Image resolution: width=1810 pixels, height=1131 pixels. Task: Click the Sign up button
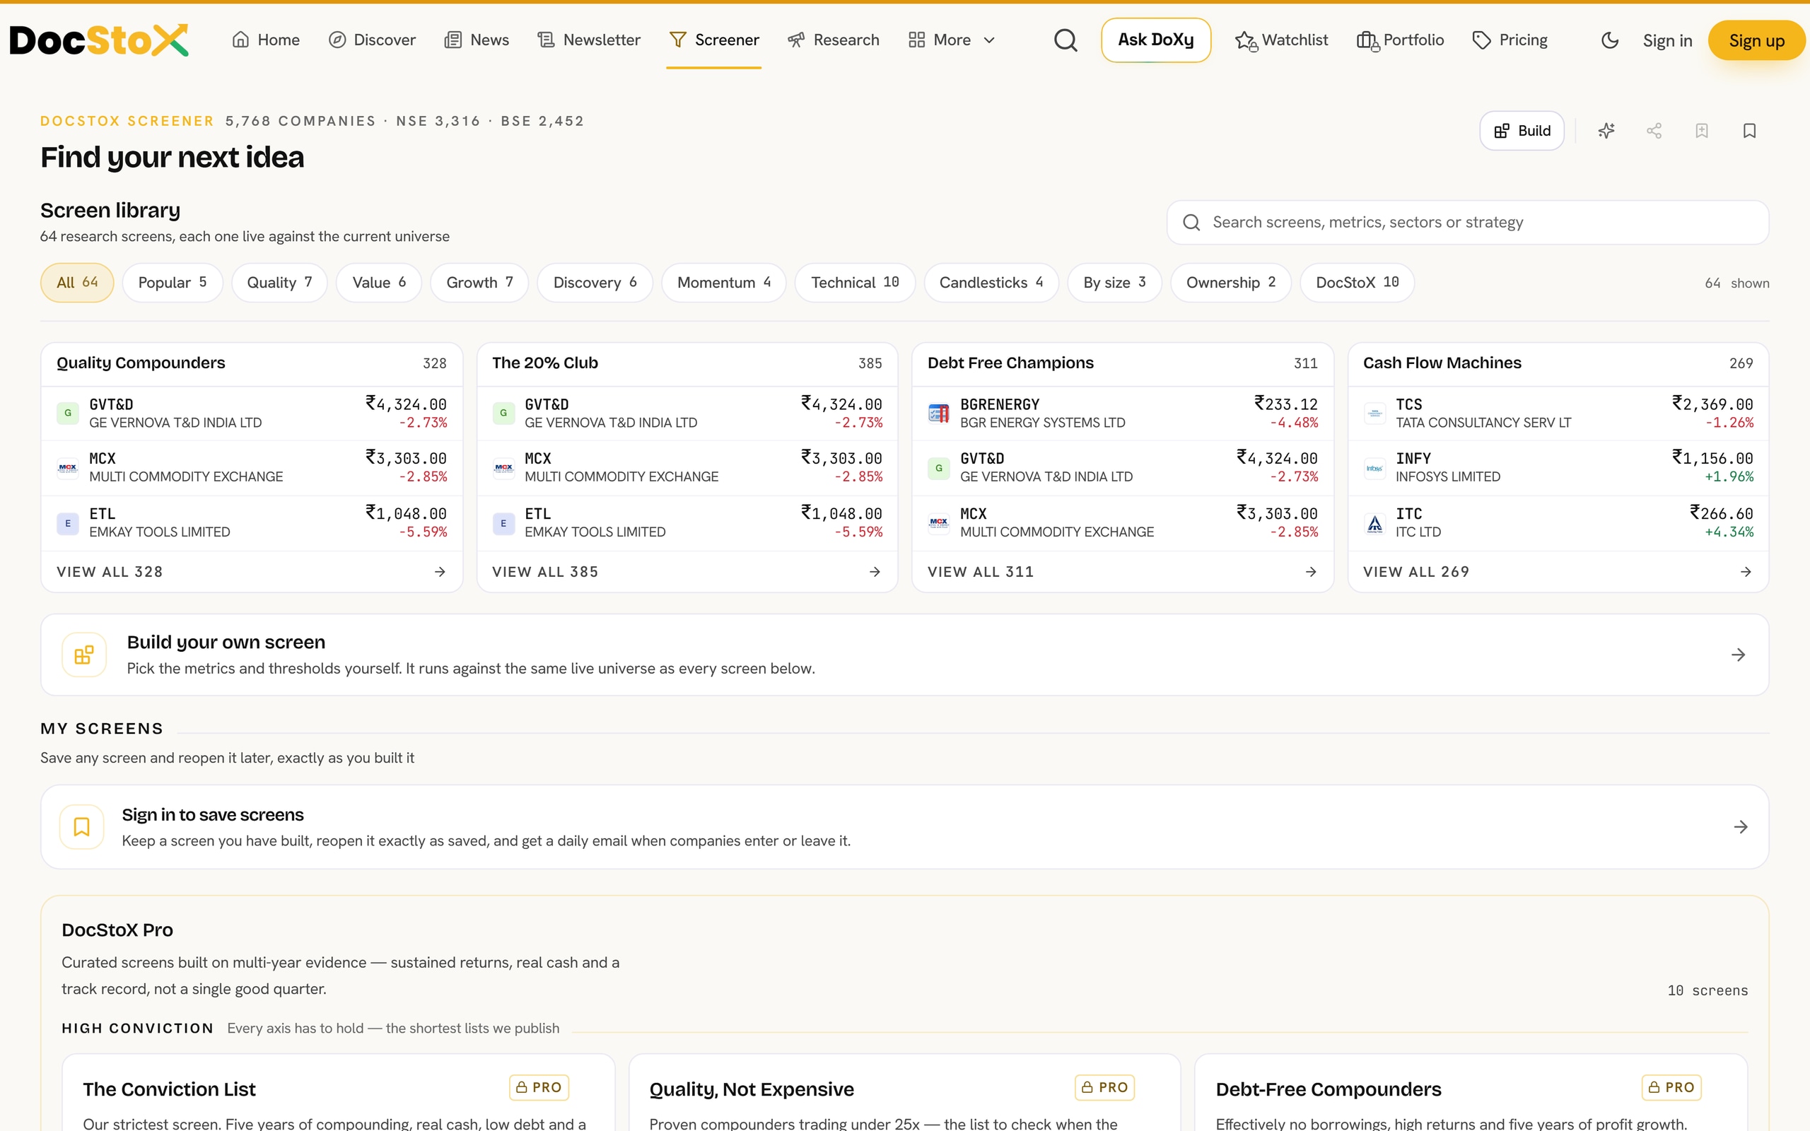[x=1756, y=41]
